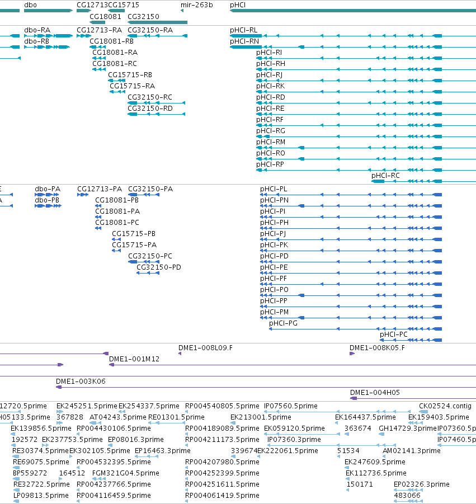The width and height of the screenshot is (476, 504).
Task: Select the EK213001.5prime EST label
Action: 261,417
